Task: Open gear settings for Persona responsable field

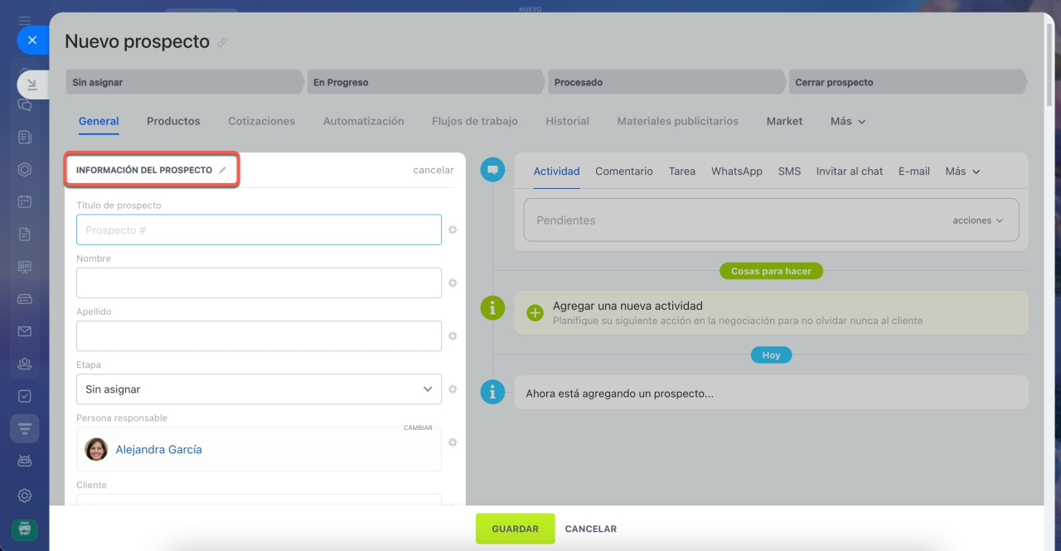Action: click(x=453, y=442)
